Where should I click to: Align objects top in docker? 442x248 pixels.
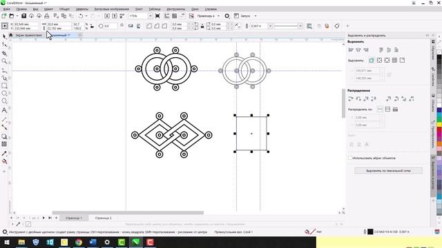pyautogui.click(x=381, y=50)
